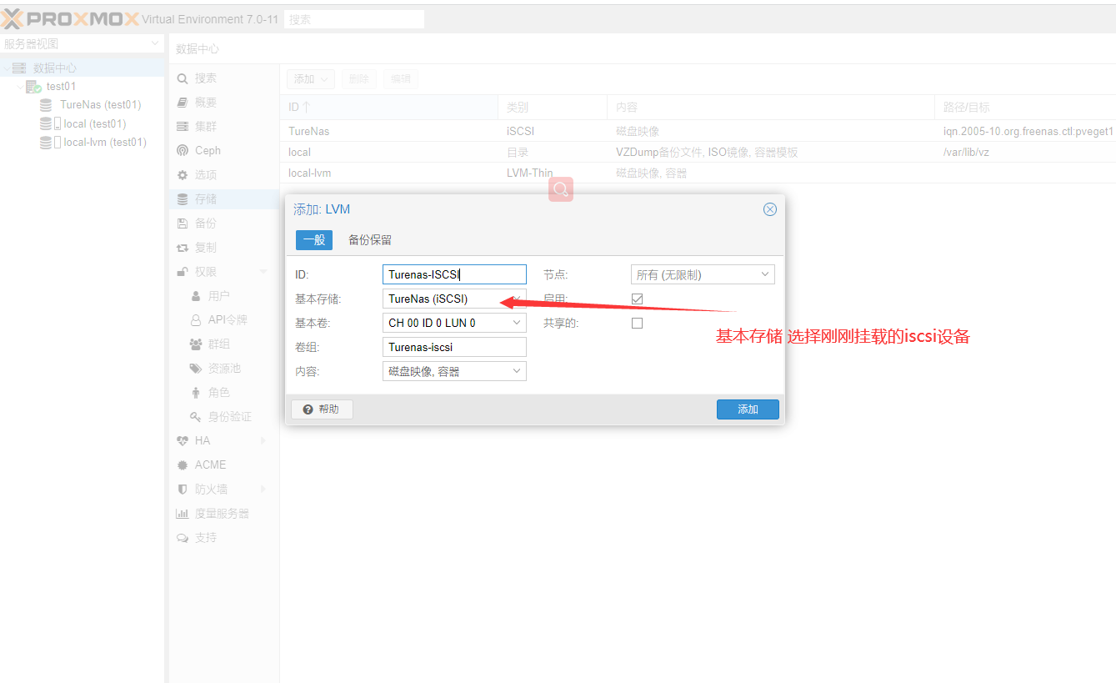Screen dimensions: 1116x683
Task: Select local-lvm (test01) in the tree
Action: (x=105, y=143)
